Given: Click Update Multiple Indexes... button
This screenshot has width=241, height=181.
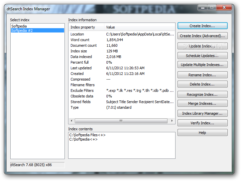Looking at the screenshot, I should click(202, 65).
